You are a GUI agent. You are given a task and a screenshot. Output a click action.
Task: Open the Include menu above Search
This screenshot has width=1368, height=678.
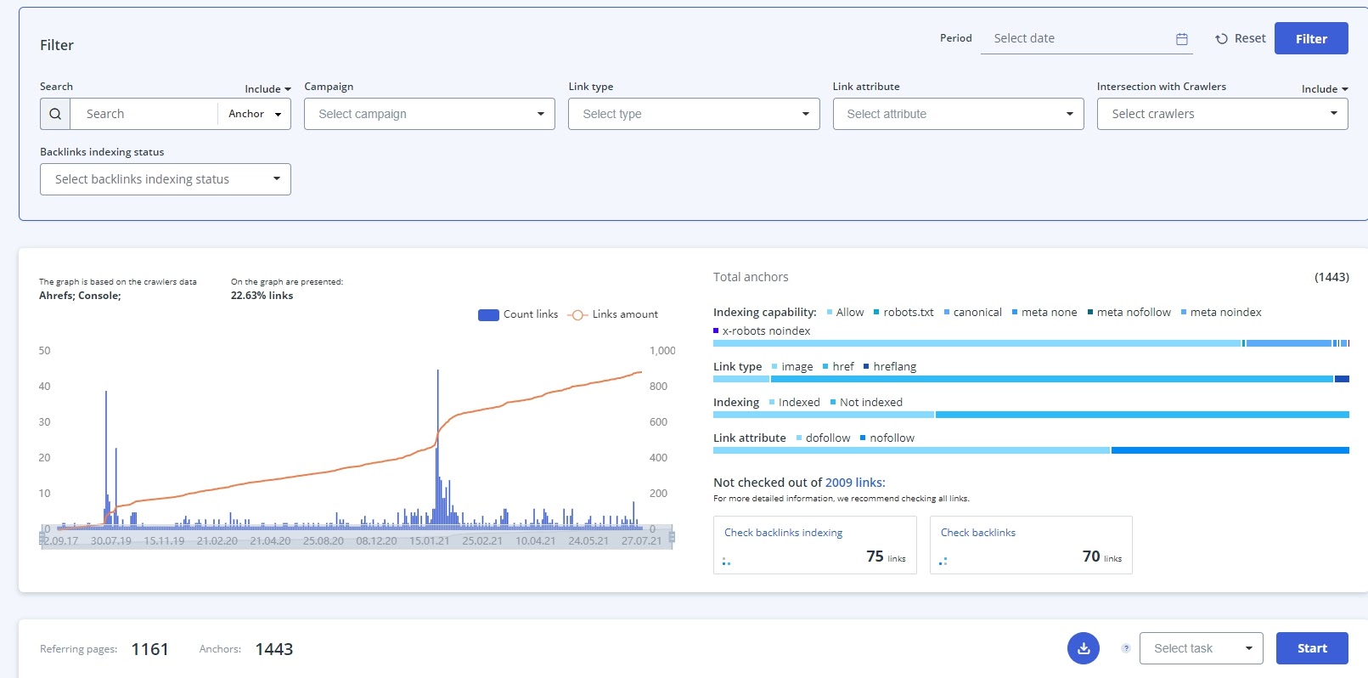point(267,89)
